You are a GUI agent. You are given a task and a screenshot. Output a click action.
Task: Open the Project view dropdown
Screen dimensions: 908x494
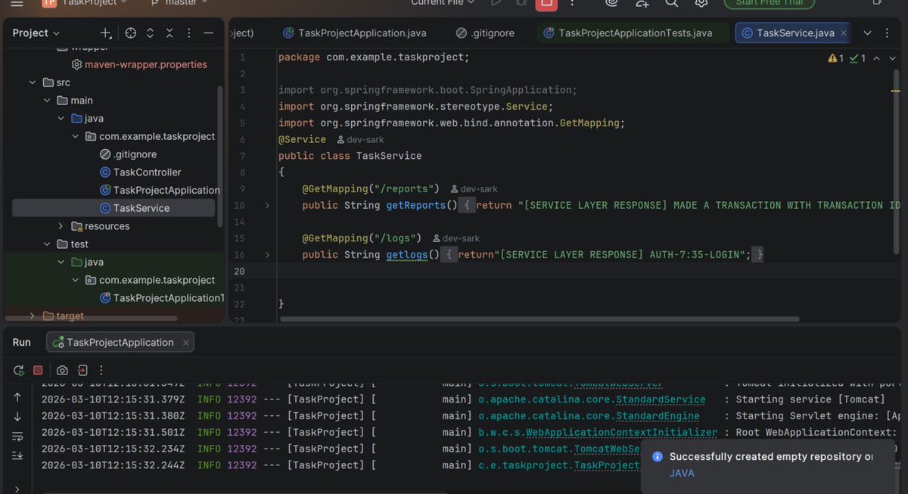[36, 33]
